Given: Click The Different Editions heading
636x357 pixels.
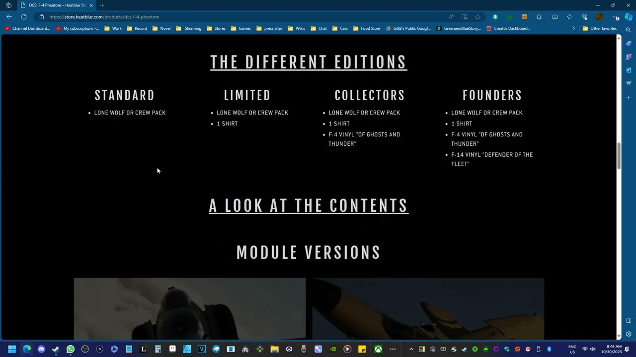Looking at the screenshot, I should [x=309, y=62].
